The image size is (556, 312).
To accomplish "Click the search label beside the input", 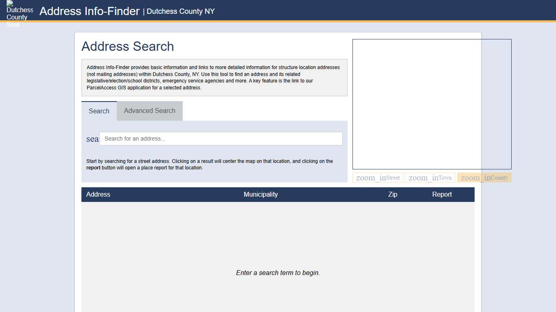I will (92, 139).
